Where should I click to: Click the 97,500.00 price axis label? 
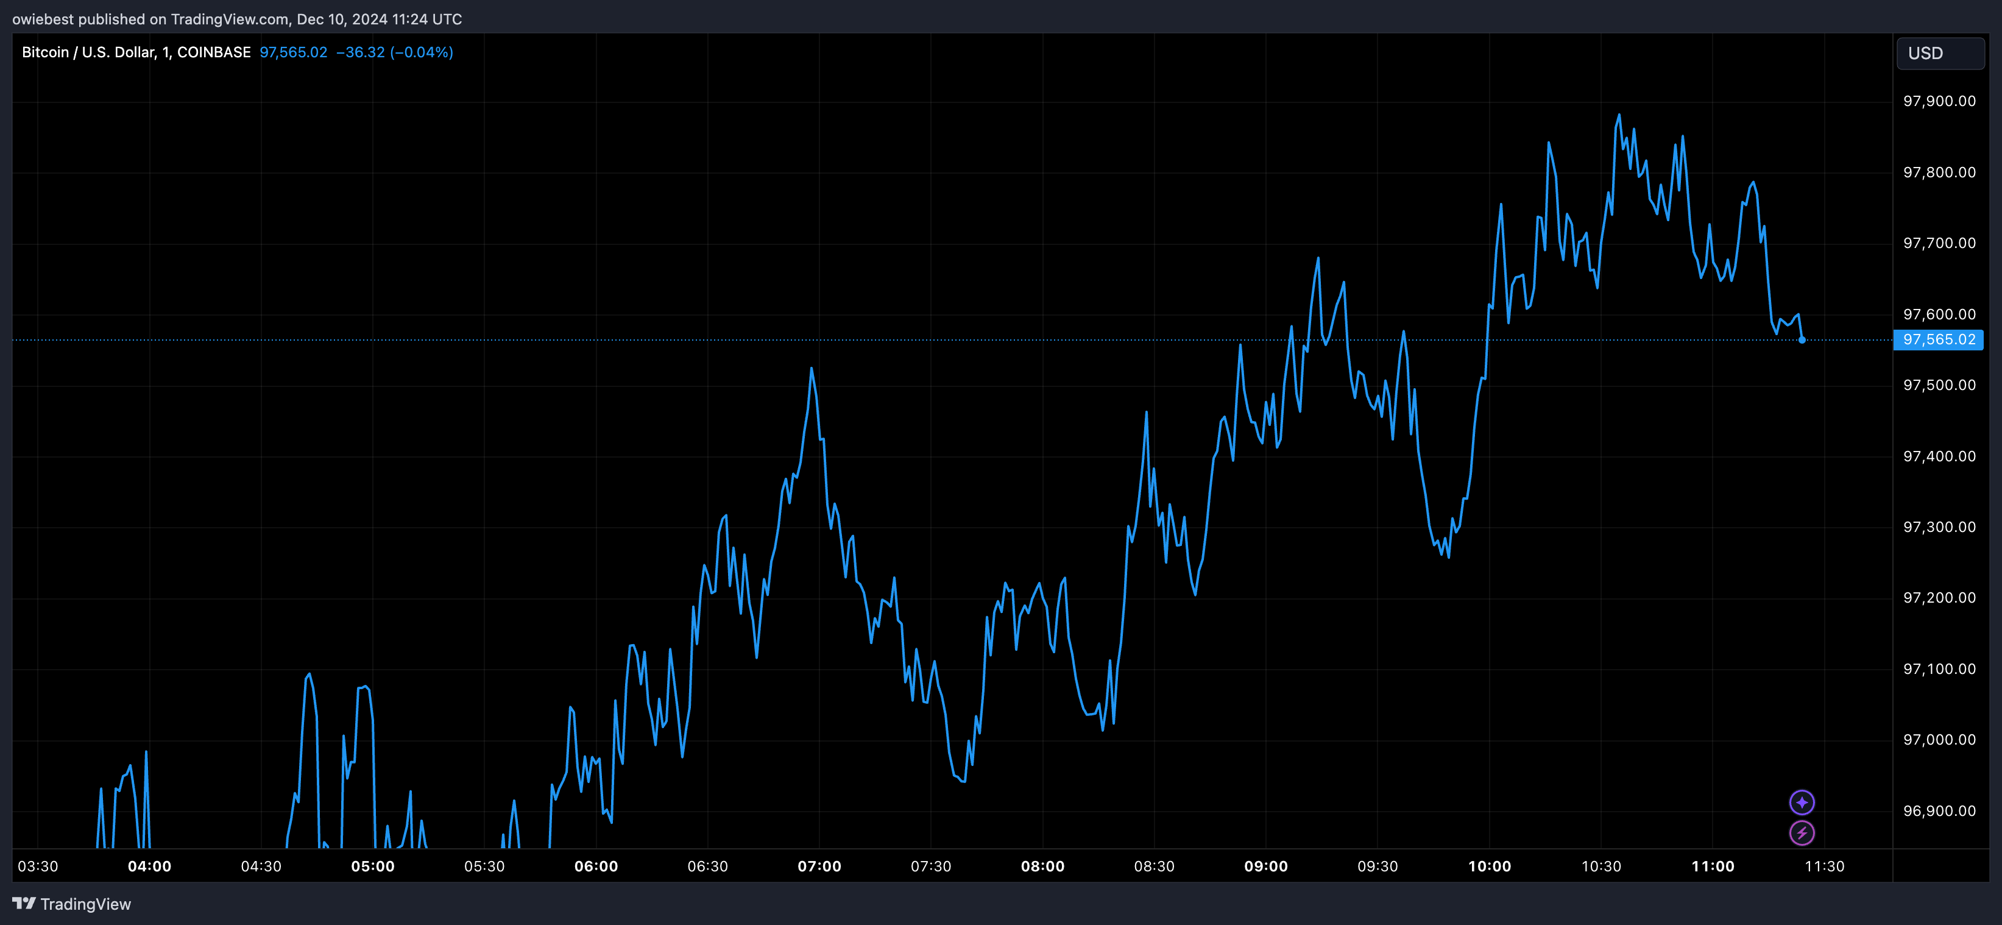point(1939,385)
